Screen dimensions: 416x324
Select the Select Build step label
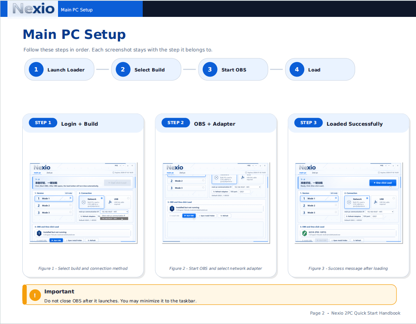150,70
